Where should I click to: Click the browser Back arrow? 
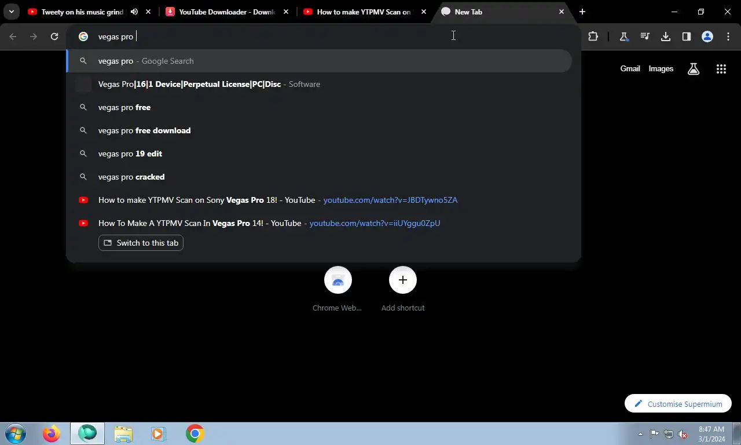click(13, 37)
